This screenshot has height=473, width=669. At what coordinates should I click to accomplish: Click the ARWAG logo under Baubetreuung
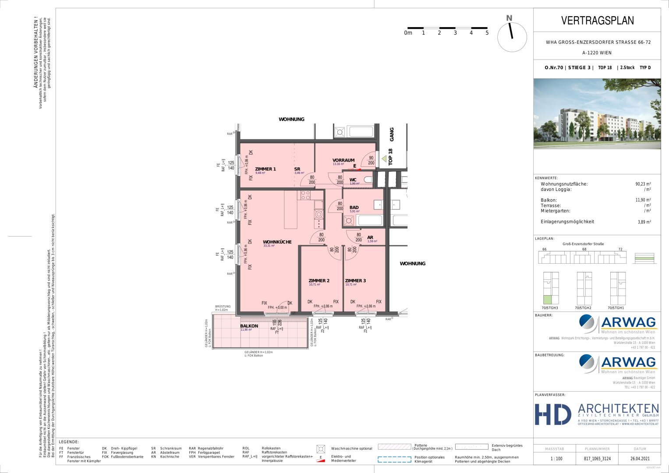[x=618, y=364]
